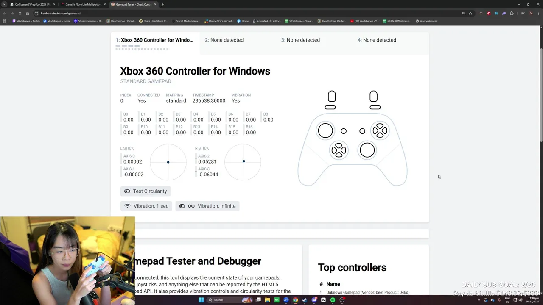This screenshot has width=543, height=305.
Task: Start Vibration, 1 sec
Action: pyautogui.click(x=146, y=206)
